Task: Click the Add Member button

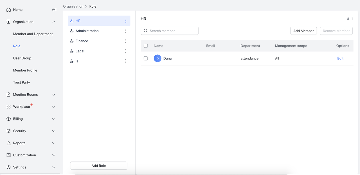Action: click(x=303, y=31)
